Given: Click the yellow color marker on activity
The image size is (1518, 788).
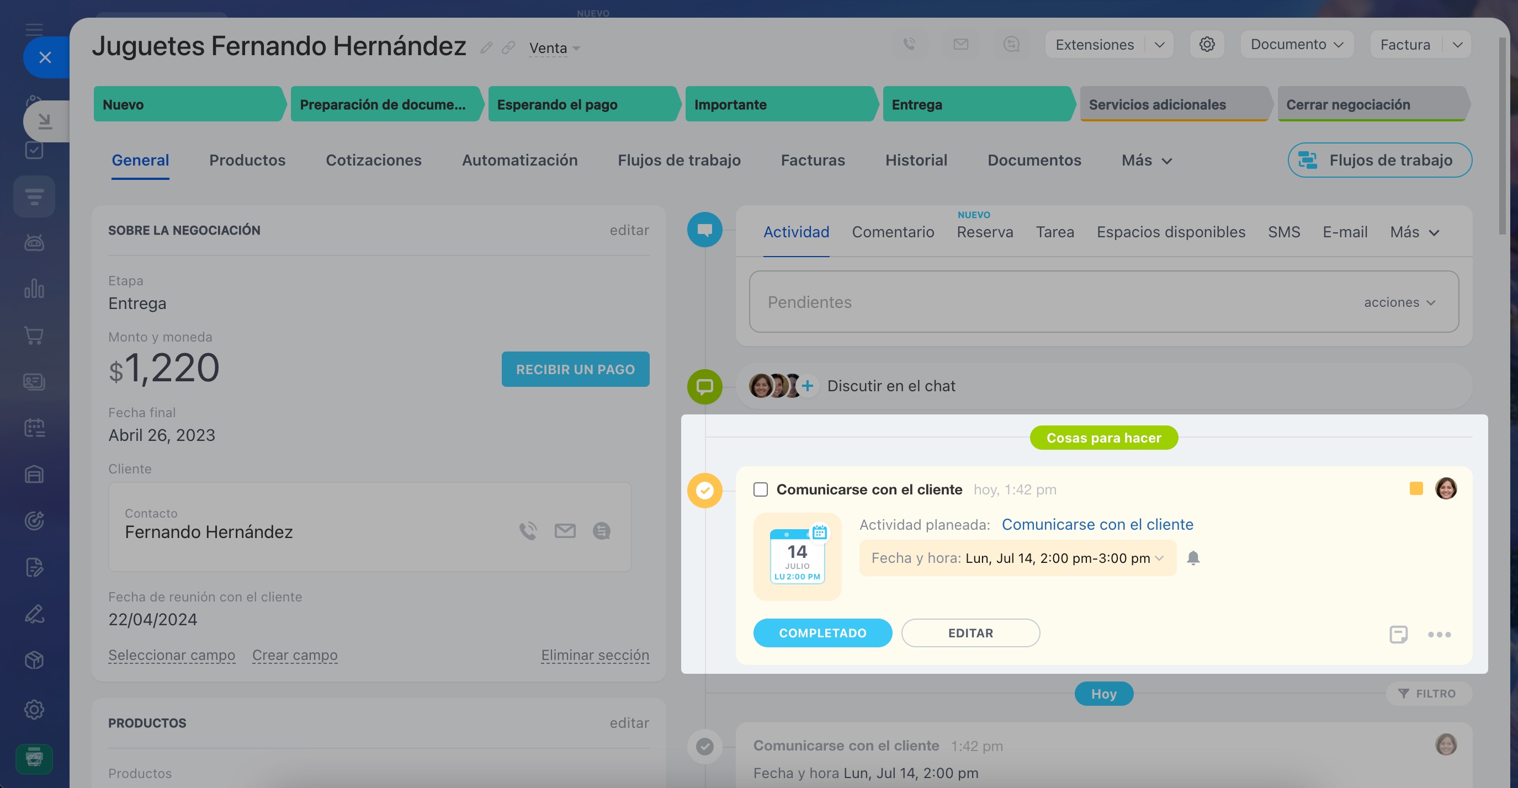Looking at the screenshot, I should click(x=1415, y=488).
